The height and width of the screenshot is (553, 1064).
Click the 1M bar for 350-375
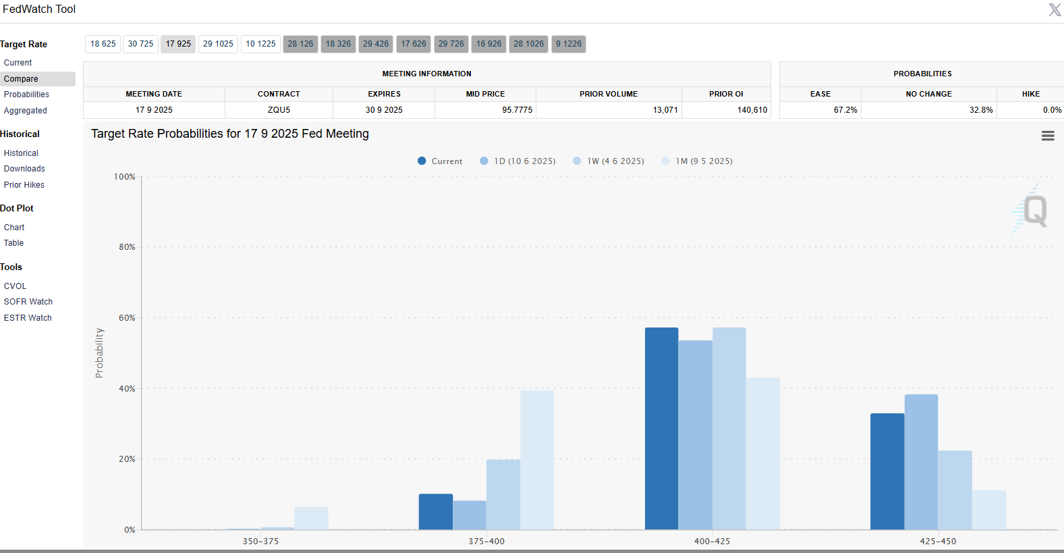coord(311,519)
